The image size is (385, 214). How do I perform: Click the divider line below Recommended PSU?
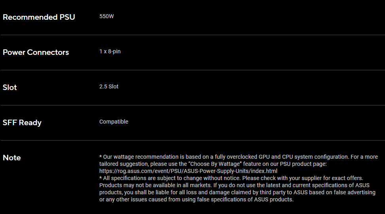[x=193, y=35]
